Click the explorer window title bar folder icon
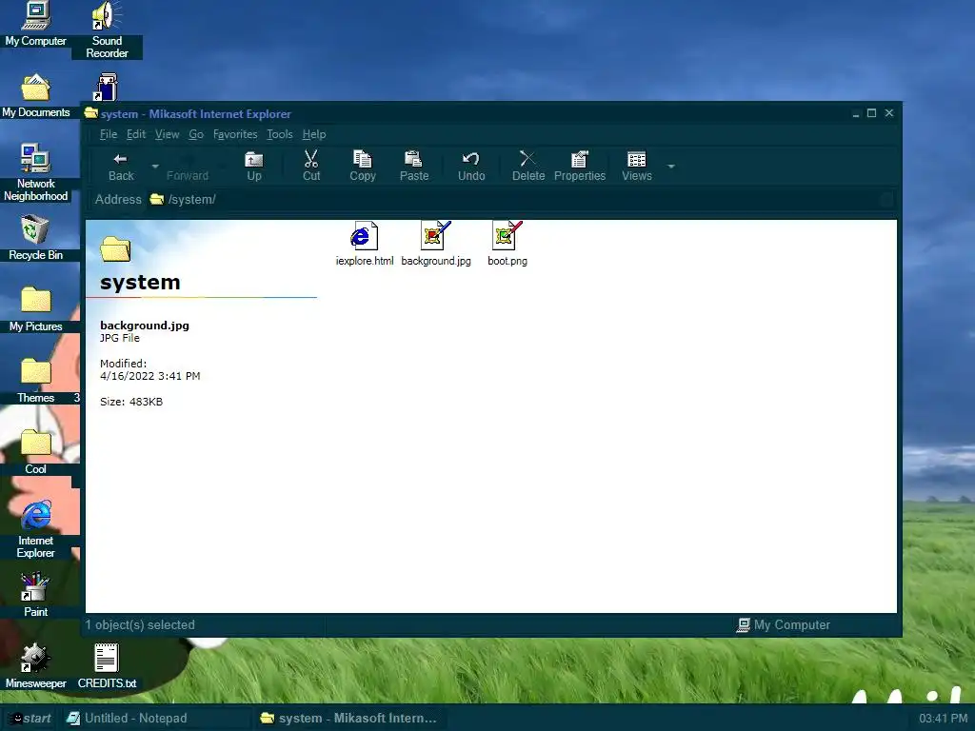 click(x=91, y=113)
